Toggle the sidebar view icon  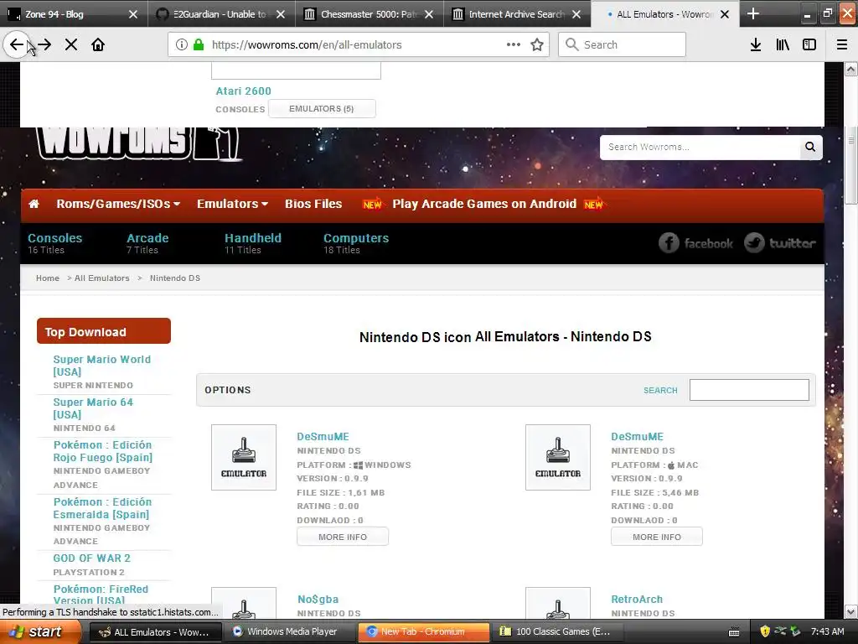(x=809, y=44)
